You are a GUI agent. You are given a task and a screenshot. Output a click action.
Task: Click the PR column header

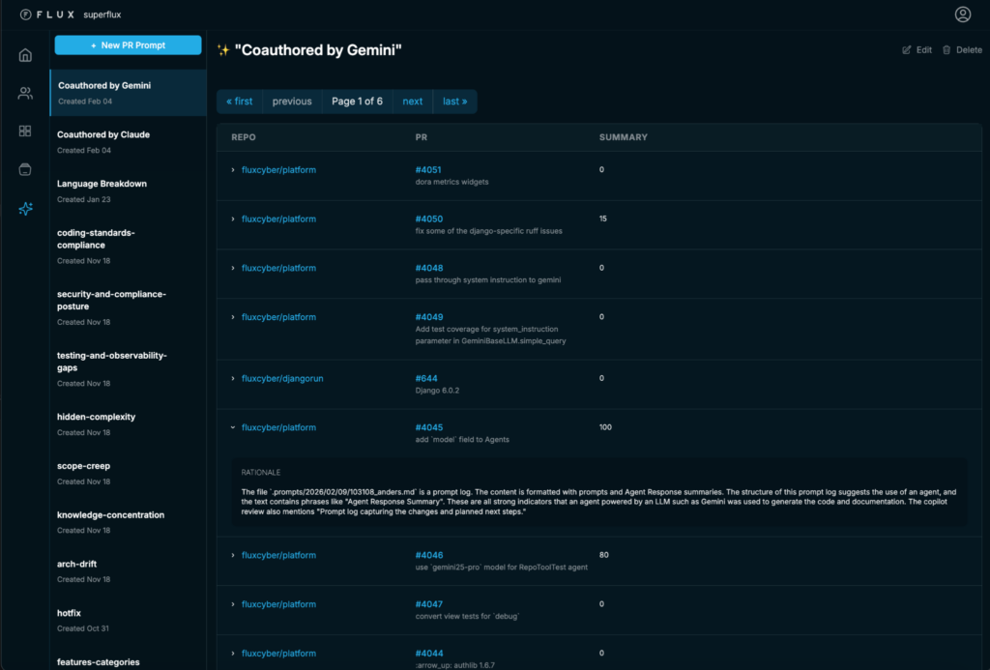point(422,137)
